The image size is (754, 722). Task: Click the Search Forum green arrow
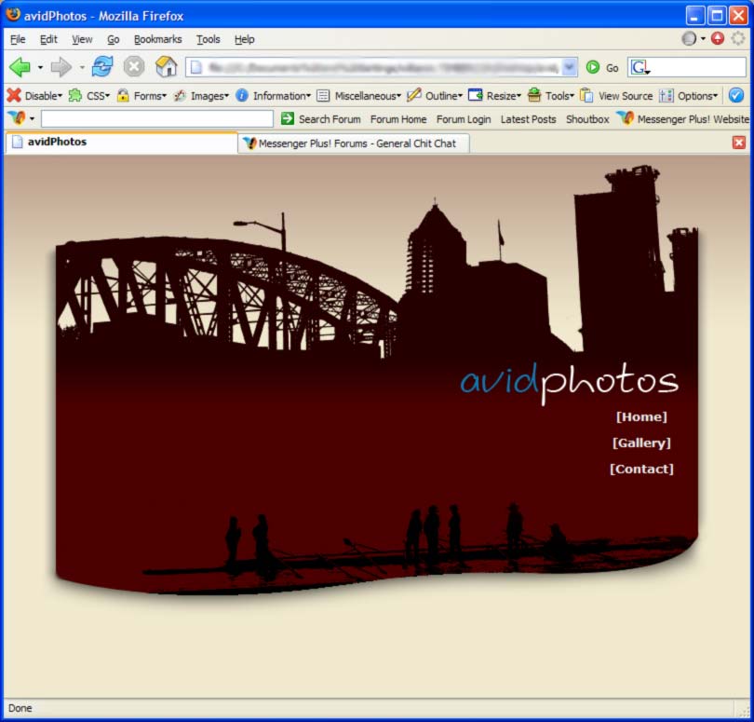tap(288, 119)
